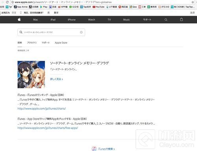
Task: Switch to the Apple Store tab
Action: [61, 43]
